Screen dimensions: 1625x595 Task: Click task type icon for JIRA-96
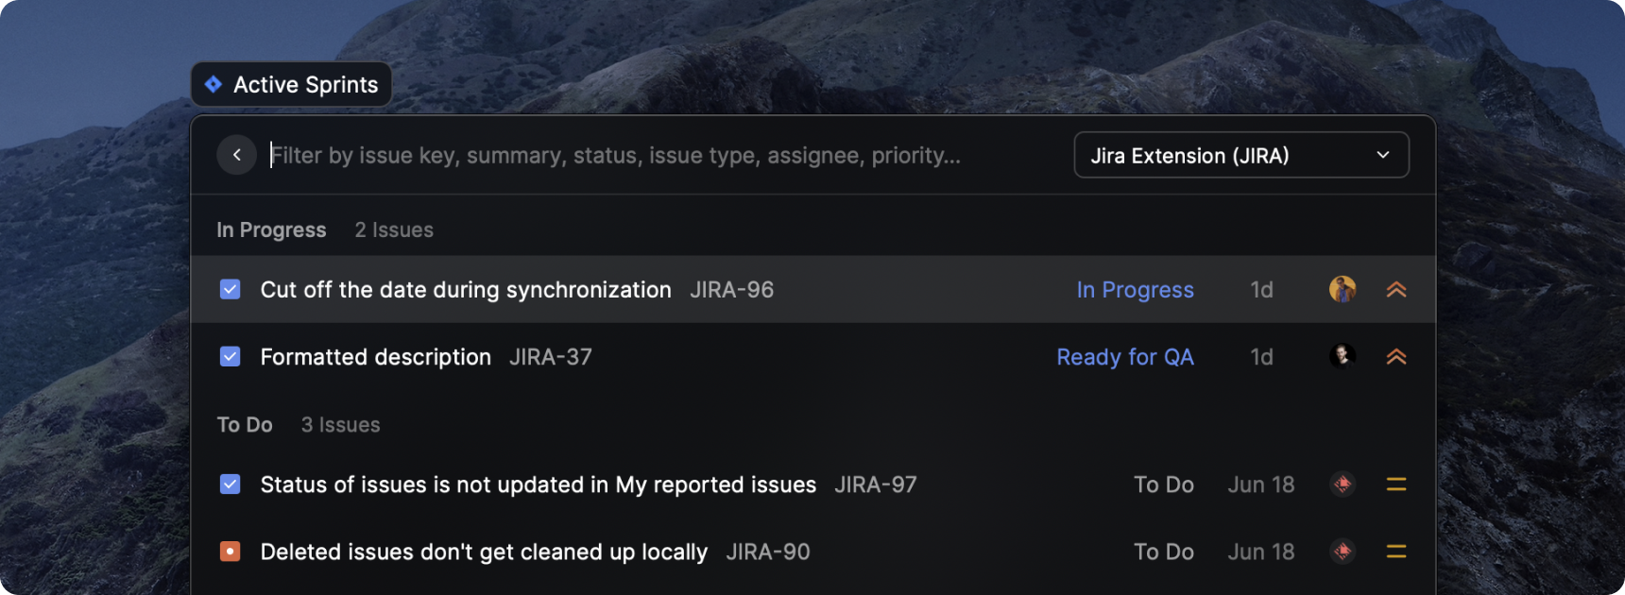(x=230, y=289)
